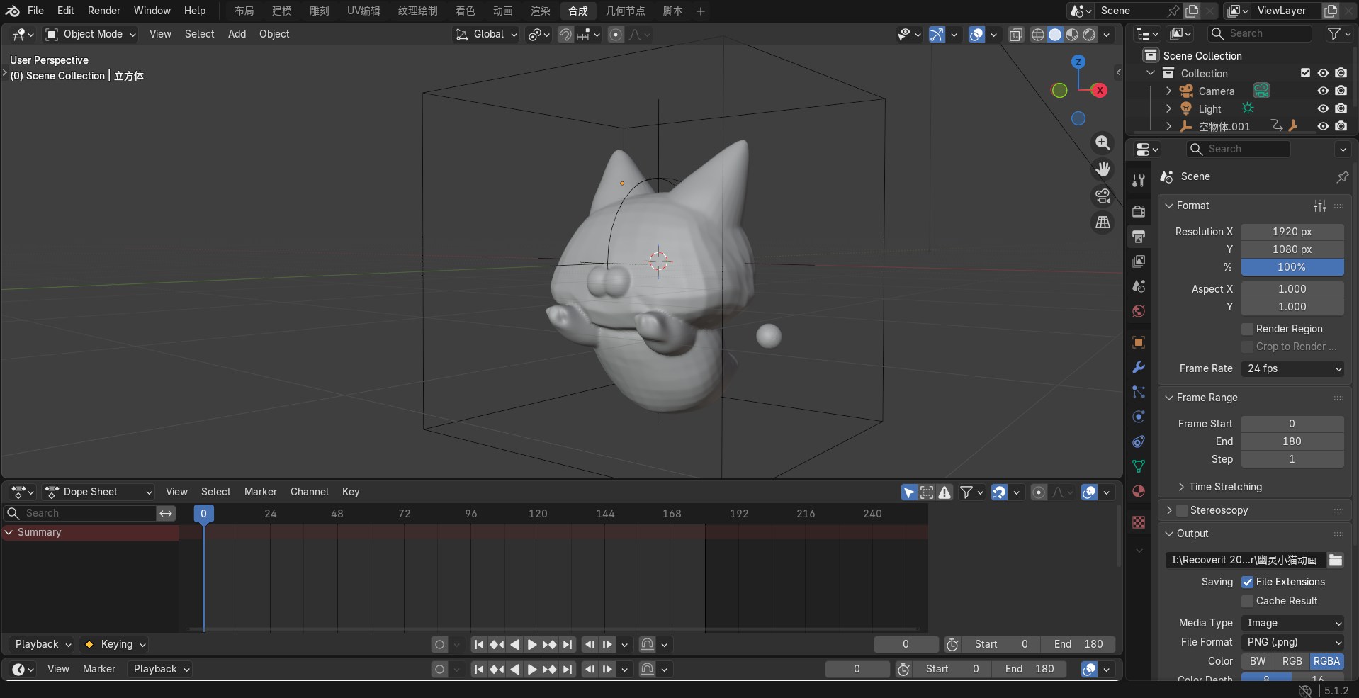Disable Collection in renders via camera icon

click(x=1341, y=73)
